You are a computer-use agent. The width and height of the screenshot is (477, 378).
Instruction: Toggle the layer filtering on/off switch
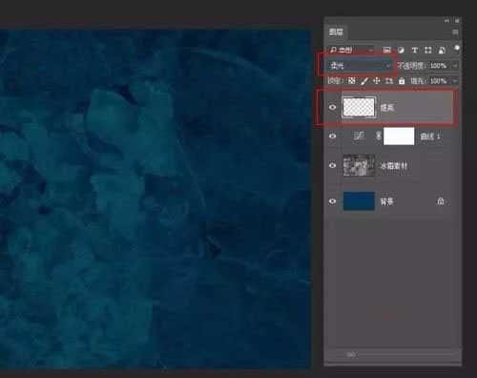457,48
